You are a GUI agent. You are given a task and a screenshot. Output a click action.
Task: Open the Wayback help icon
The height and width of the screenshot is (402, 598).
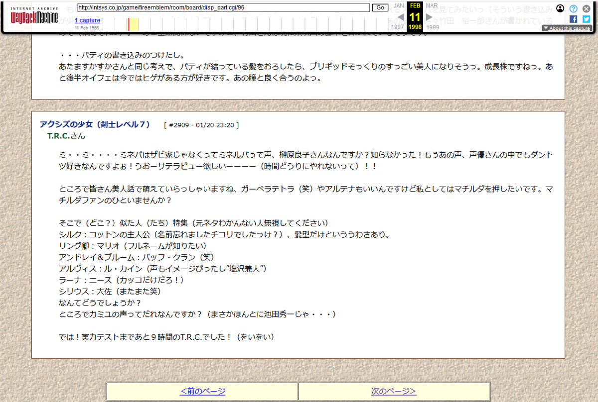tap(574, 8)
